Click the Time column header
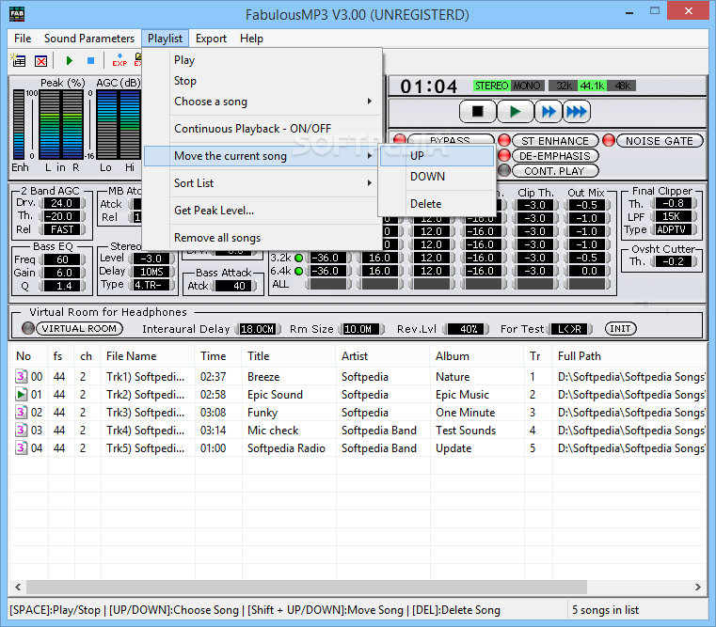 (x=218, y=356)
